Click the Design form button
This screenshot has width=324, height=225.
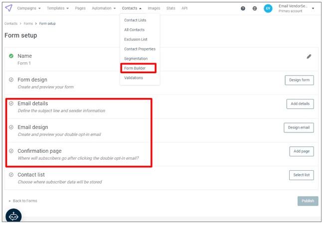pos(299,80)
